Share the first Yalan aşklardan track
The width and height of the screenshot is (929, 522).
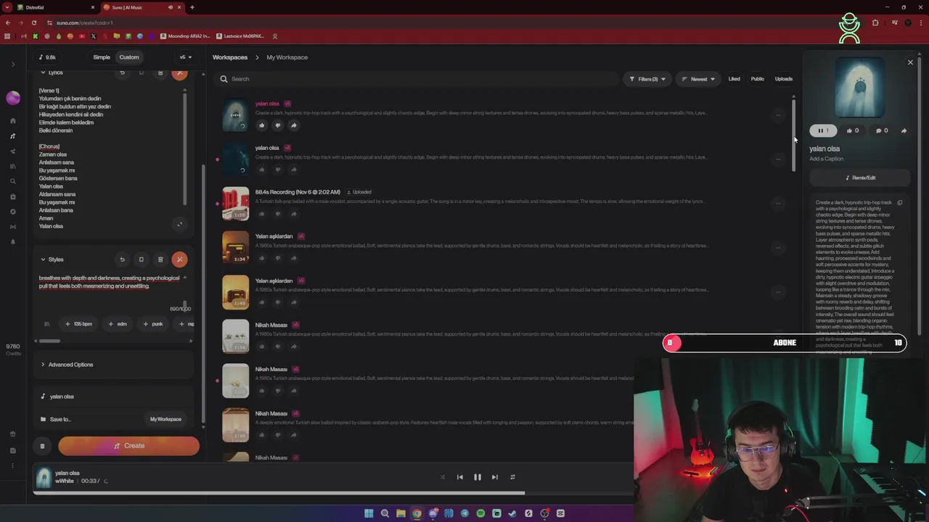click(x=294, y=258)
